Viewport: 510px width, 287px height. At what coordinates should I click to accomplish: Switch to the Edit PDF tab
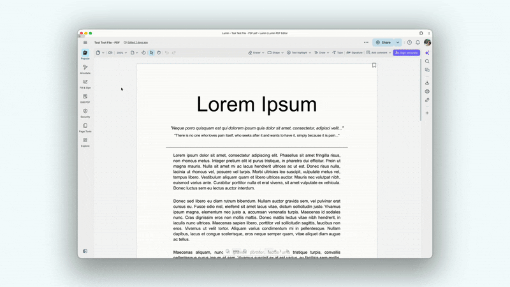[85, 98]
